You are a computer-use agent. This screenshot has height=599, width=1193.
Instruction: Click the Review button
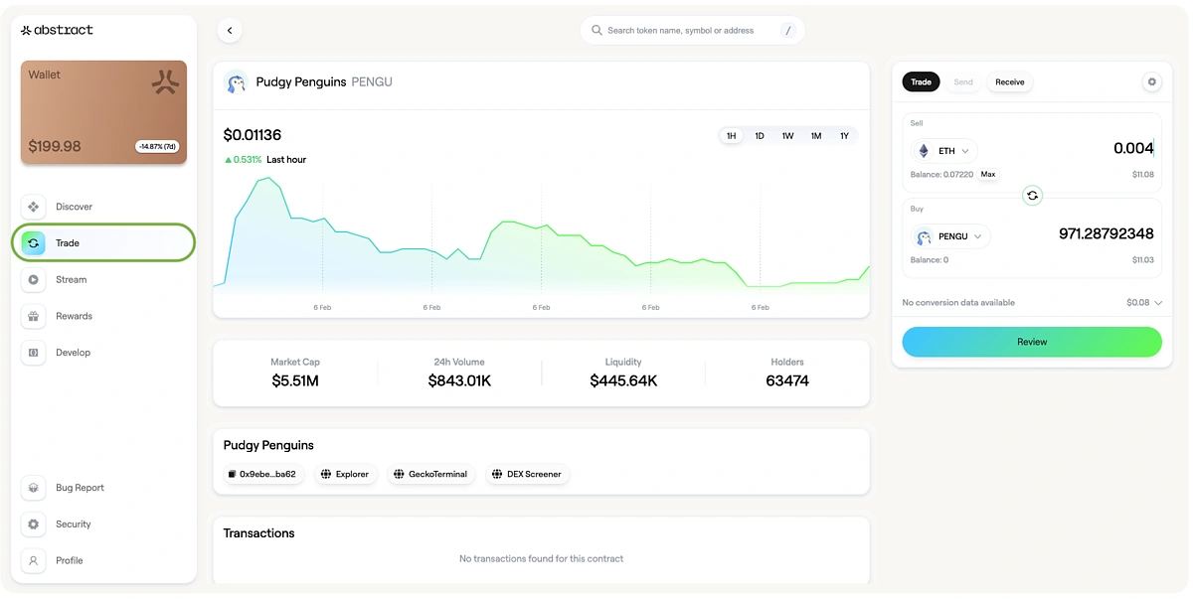[1032, 342]
